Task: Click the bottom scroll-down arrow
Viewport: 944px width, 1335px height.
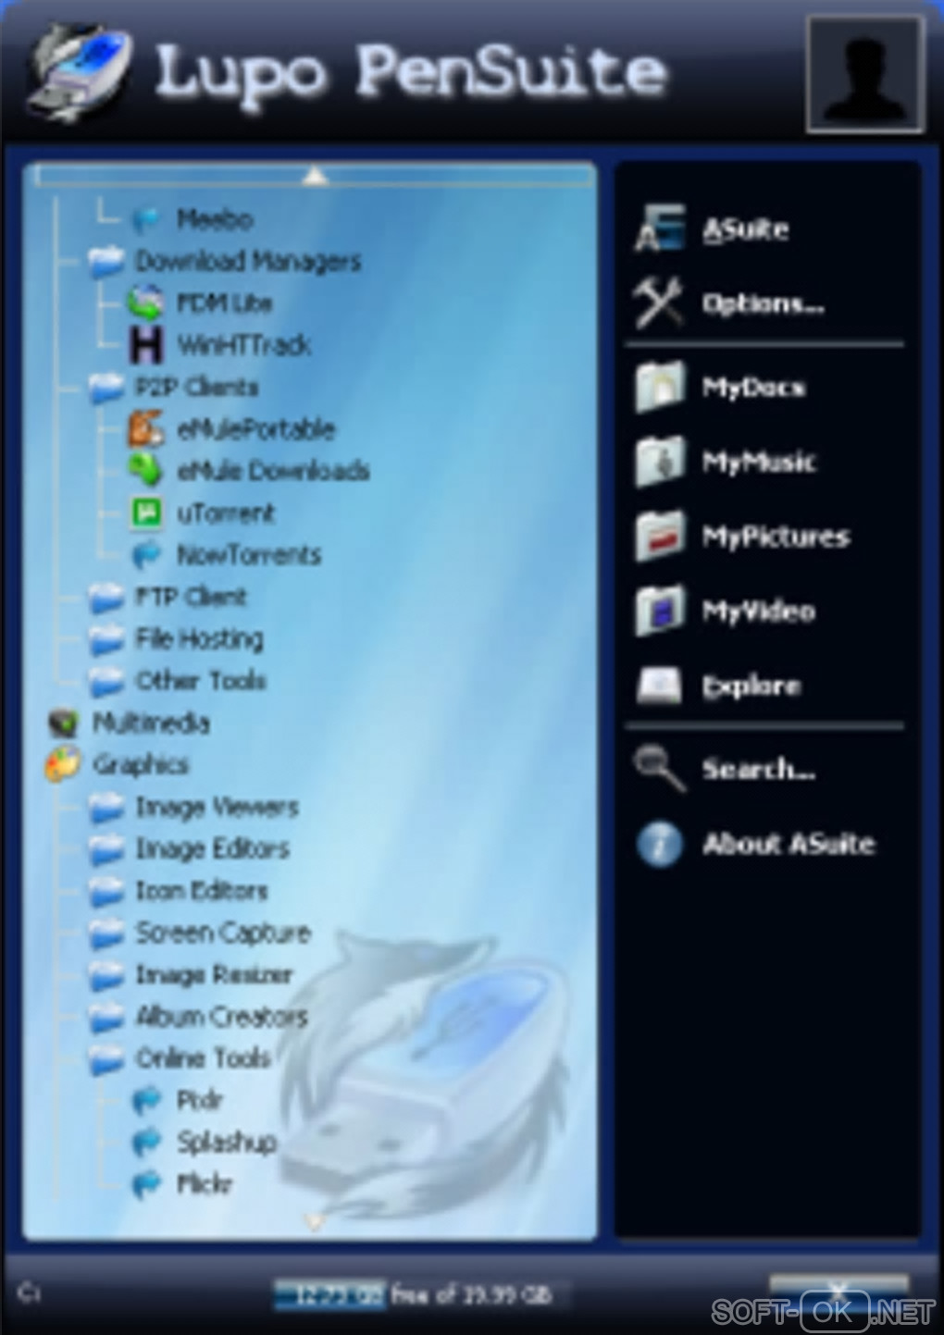Action: point(315,1222)
